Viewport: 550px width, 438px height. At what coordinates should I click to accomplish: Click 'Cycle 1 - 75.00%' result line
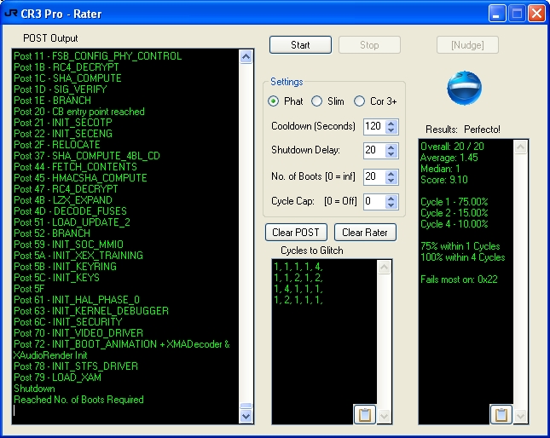pyautogui.click(x=454, y=202)
